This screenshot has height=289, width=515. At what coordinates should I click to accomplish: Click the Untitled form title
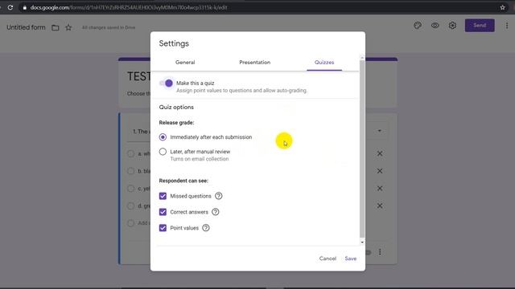click(26, 27)
